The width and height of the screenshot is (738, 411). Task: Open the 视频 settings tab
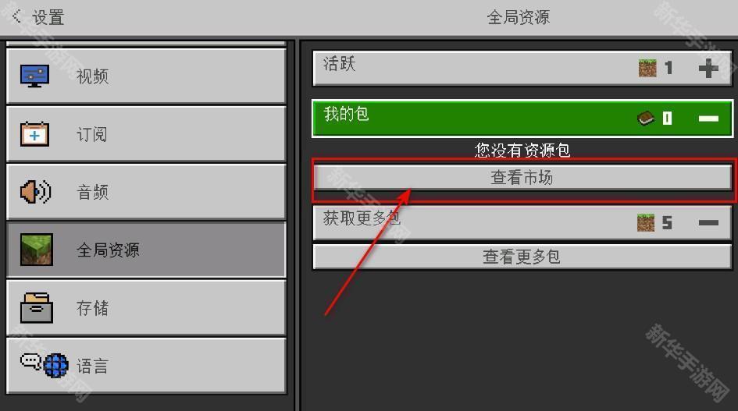pos(146,76)
